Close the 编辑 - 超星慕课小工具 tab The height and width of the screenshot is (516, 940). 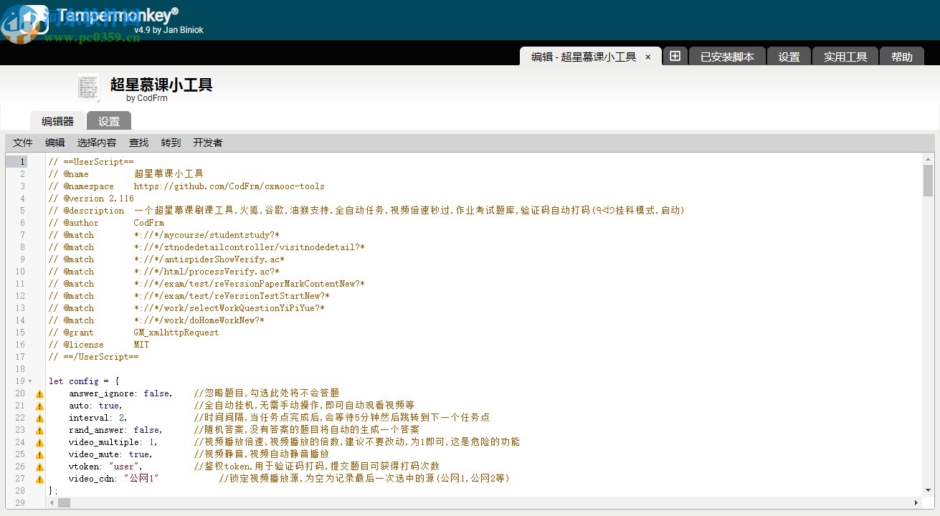[x=648, y=57]
